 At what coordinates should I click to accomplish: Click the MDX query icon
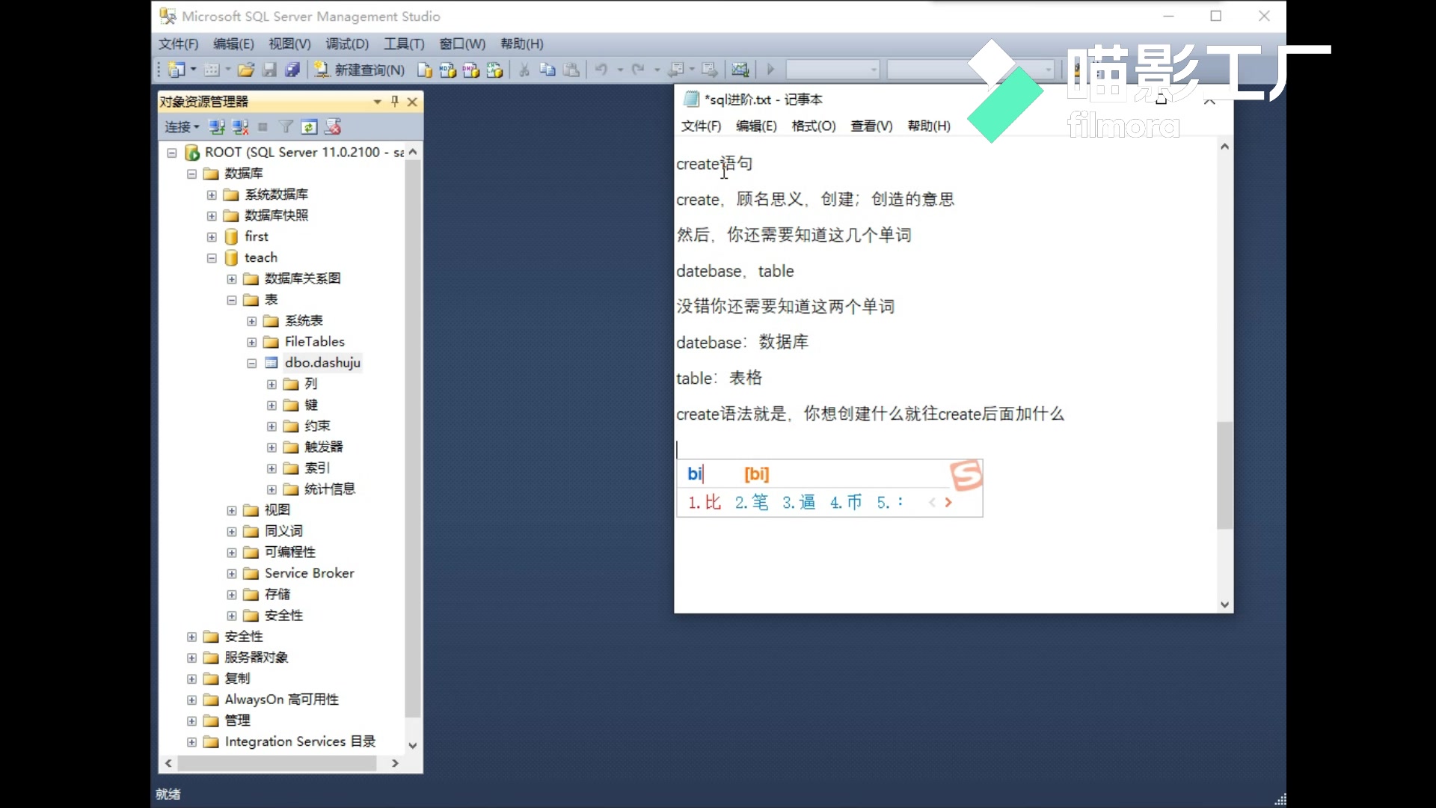pos(448,70)
